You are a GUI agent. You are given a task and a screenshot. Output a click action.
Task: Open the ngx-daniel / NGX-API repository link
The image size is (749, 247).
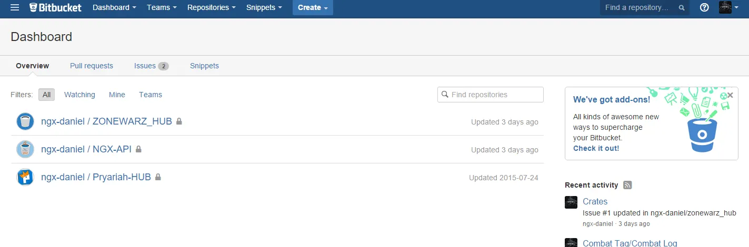click(x=86, y=149)
